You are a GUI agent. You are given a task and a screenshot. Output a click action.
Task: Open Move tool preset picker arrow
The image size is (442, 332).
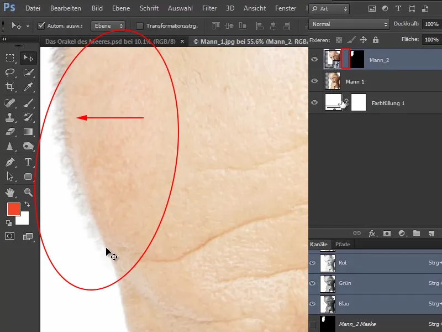(28, 26)
